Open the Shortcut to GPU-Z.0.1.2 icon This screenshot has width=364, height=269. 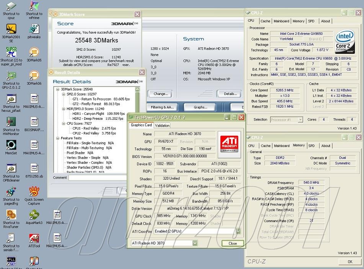coord(11,80)
